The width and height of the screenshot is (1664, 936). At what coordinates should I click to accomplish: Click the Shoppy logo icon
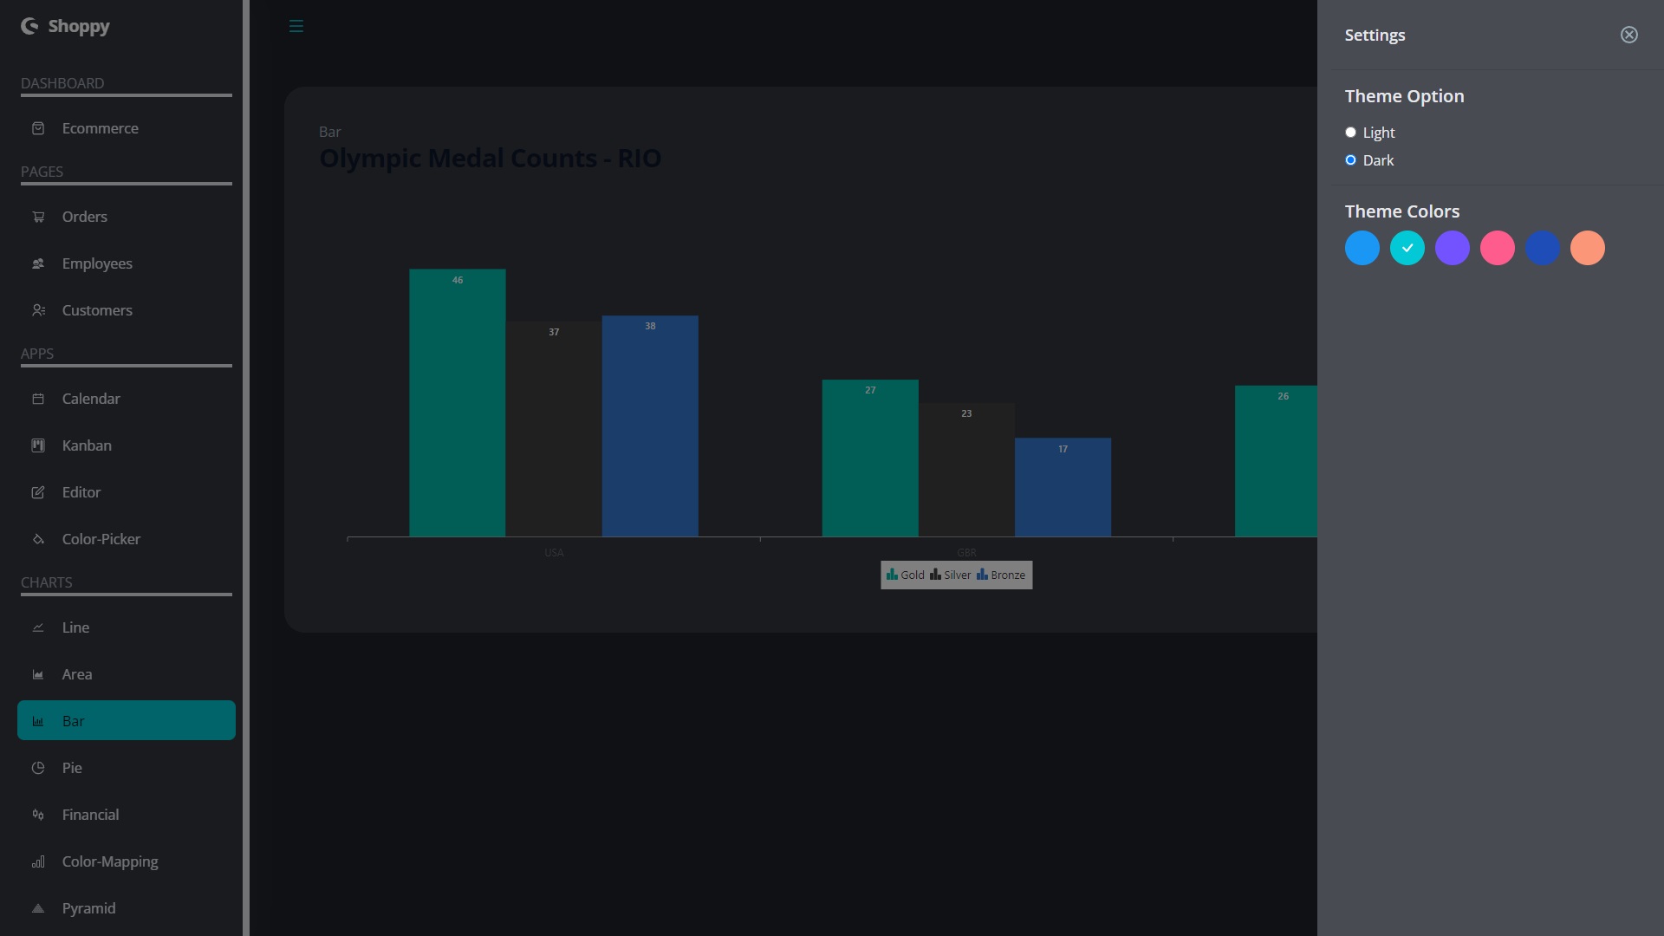point(29,26)
